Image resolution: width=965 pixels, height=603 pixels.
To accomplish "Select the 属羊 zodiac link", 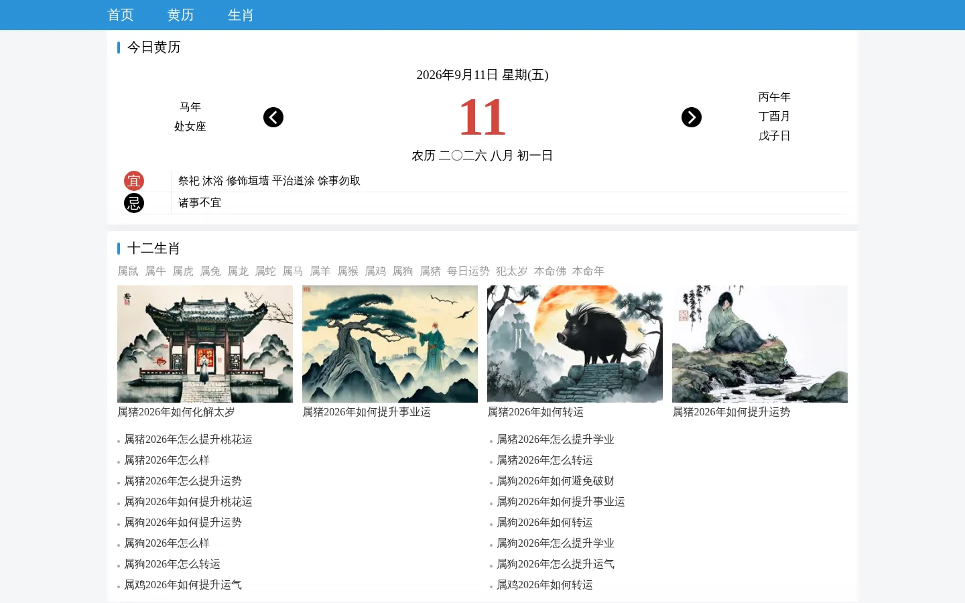I will click(x=320, y=271).
